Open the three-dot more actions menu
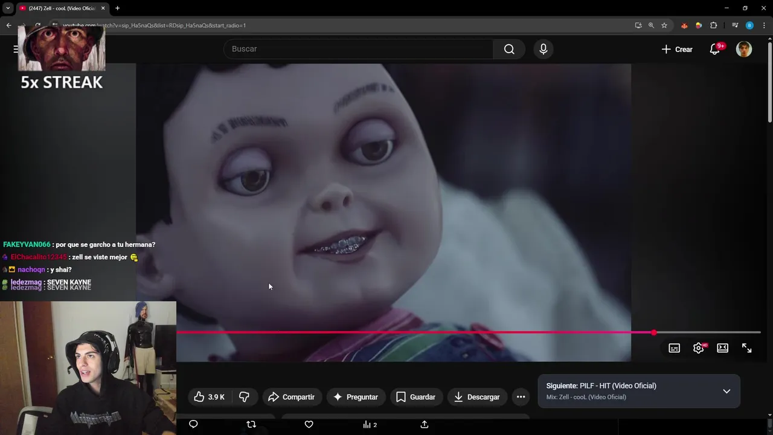 coord(521,397)
